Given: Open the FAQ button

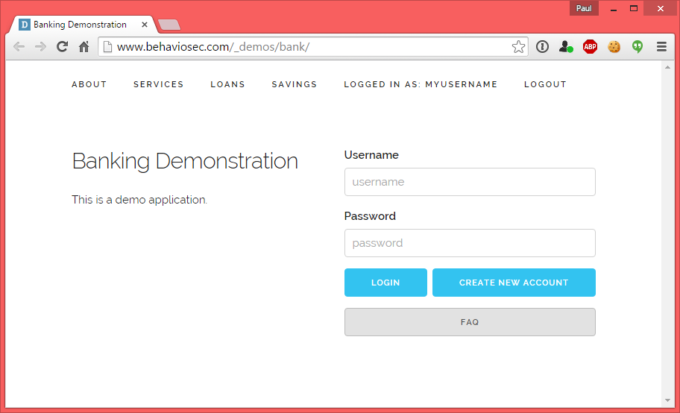Looking at the screenshot, I should click(x=470, y=322).
